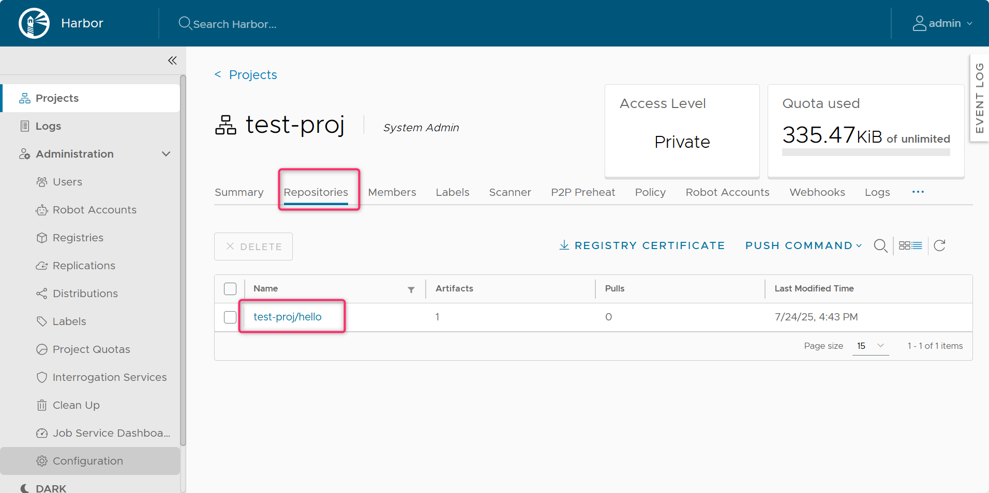Image resolution: width=989 pixels, height=493 pixels.
Task: Sort by Last Modified Time column header
Action: click(814, 288)
